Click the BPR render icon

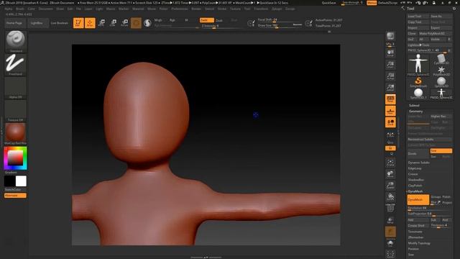[390, 37]
